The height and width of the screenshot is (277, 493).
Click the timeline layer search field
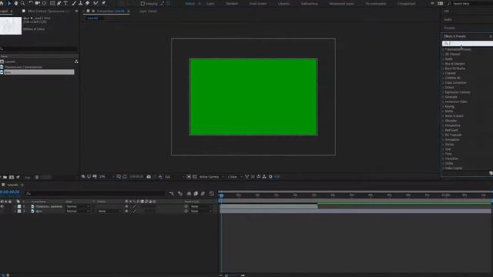96,194
